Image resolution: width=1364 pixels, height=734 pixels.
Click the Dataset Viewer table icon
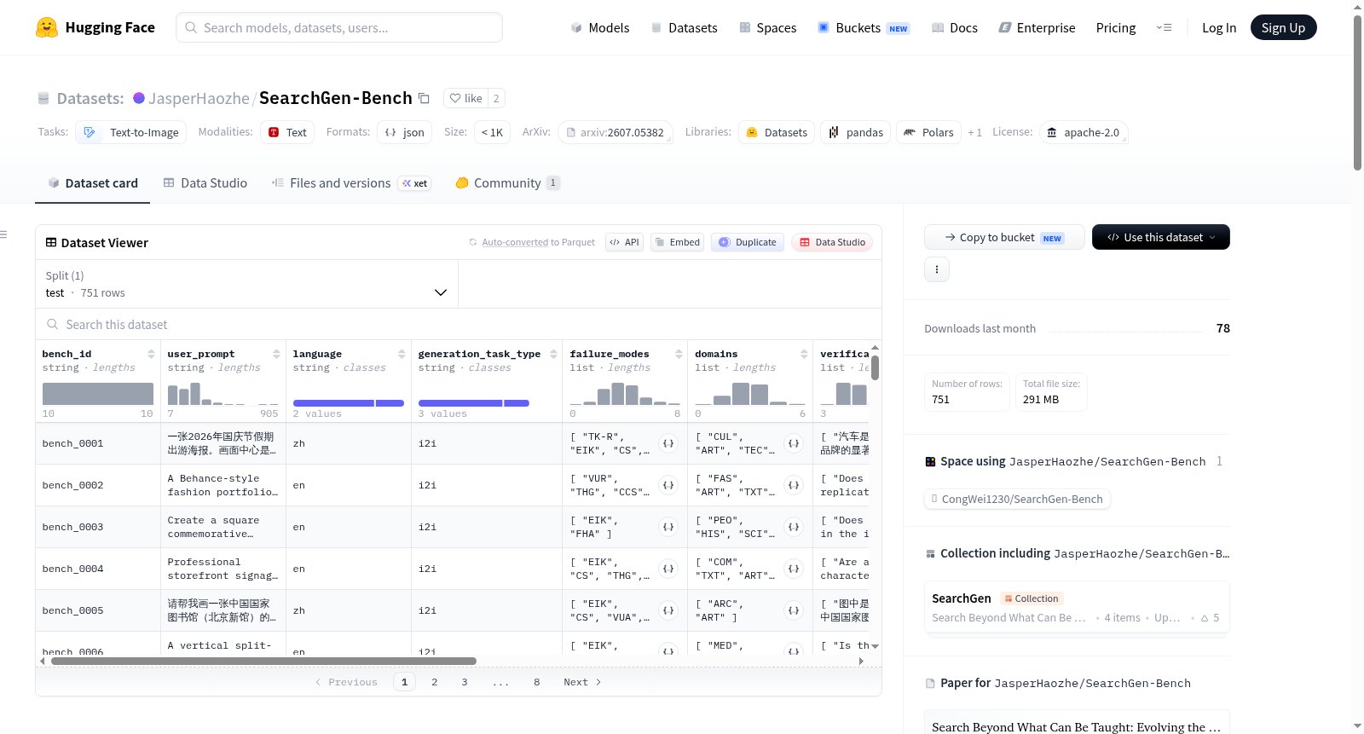[x=51, y=243]
